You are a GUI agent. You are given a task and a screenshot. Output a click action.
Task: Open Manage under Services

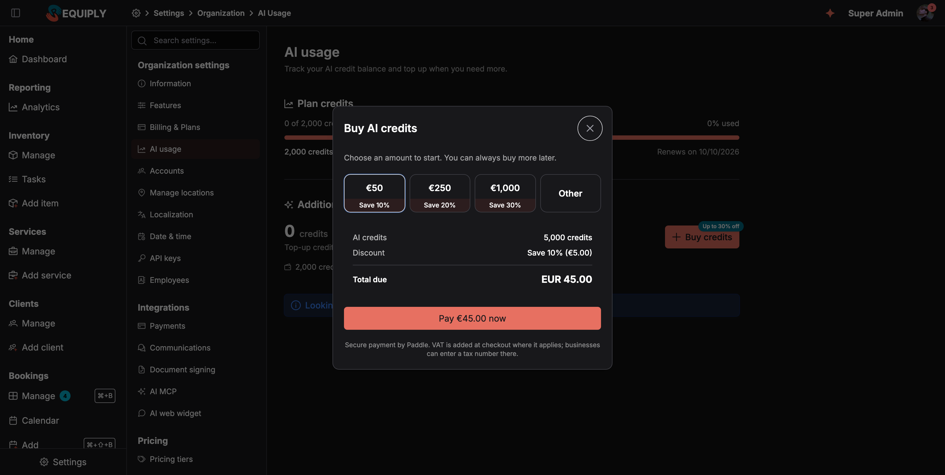point(32,251)
